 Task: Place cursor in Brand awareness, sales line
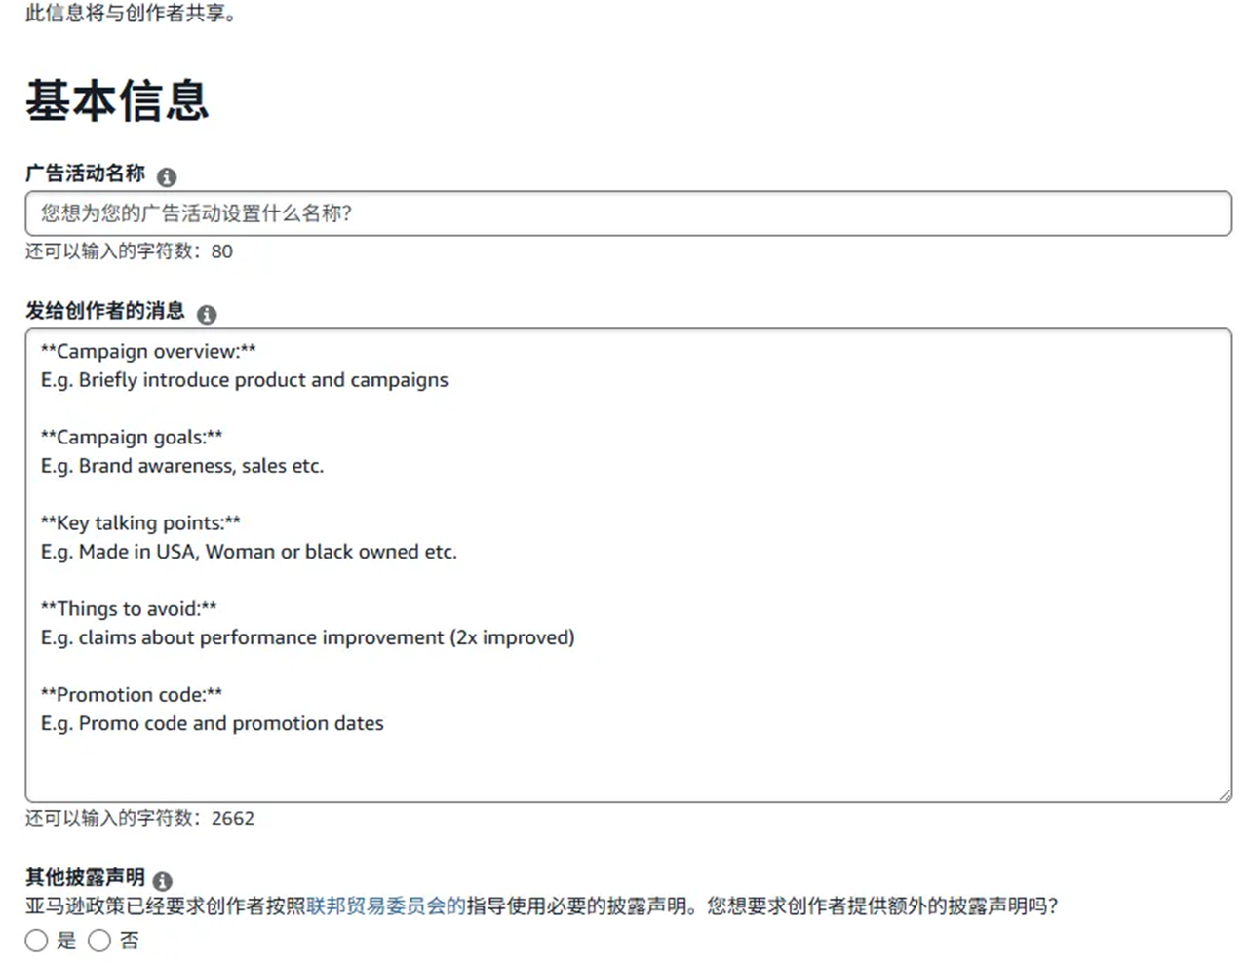pos(182,466)
